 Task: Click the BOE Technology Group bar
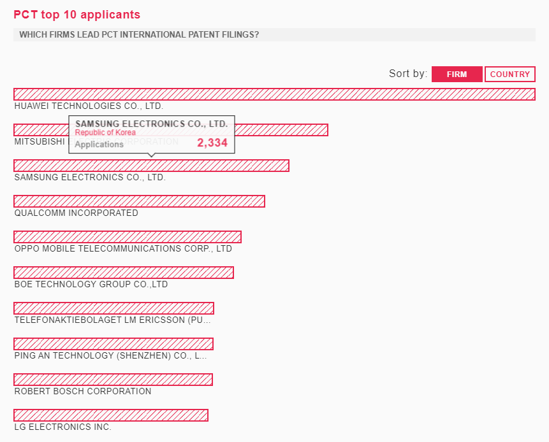tap(124, 273)
